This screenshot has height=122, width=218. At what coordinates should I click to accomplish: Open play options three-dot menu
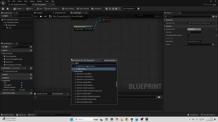point(120,9)
